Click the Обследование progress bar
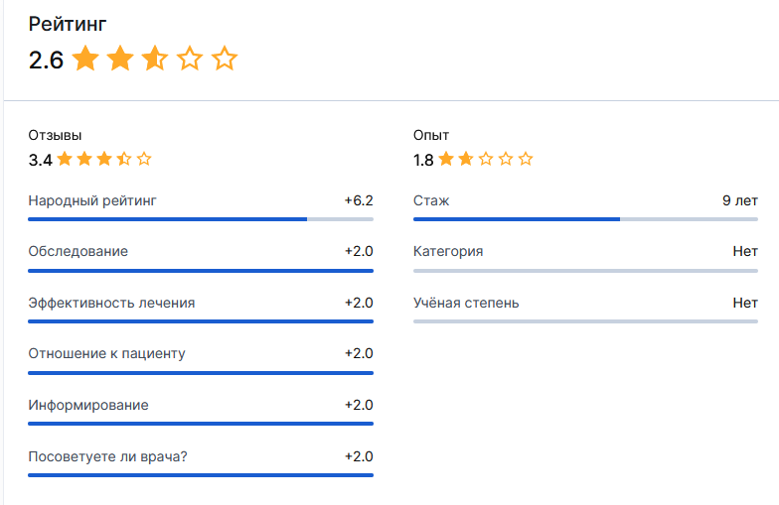Viewport: 779px width, 505px height. (x=201, y=270)
